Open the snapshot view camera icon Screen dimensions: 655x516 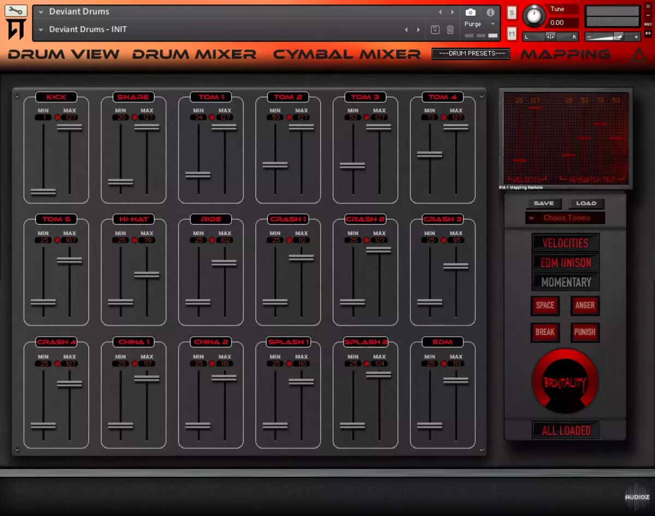pos(471,12)
